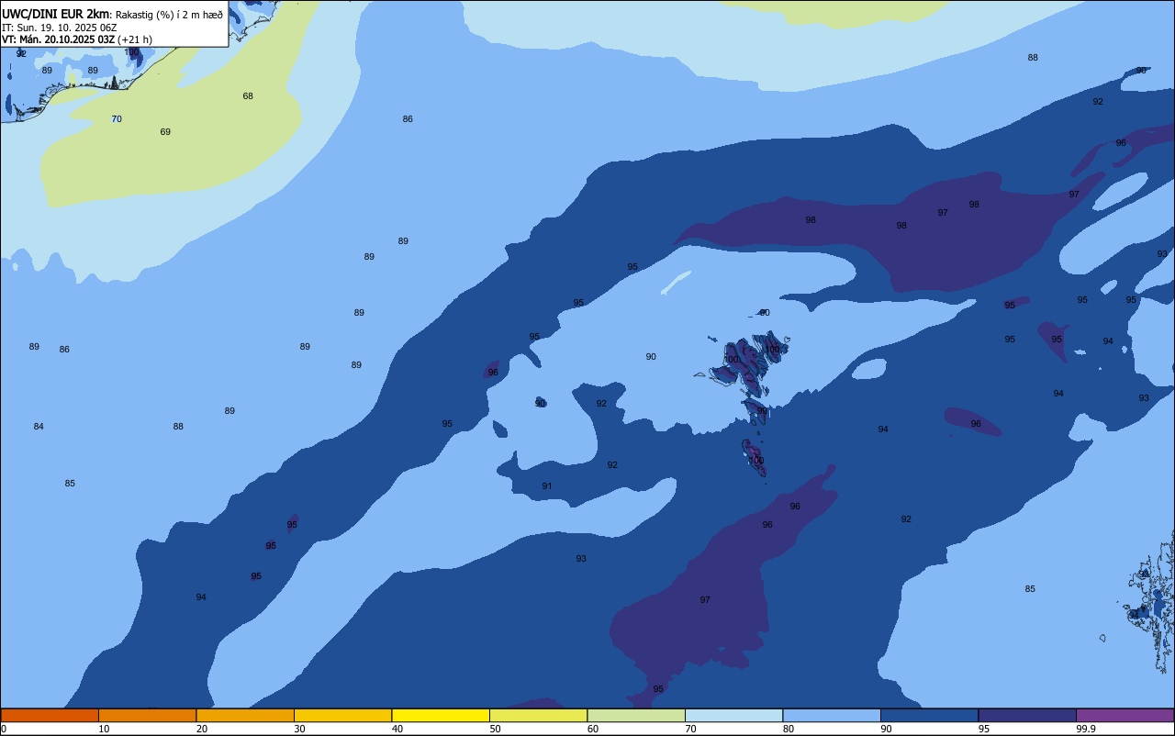Click the legend tick label '0'
The height and width of the screenshot is (736, 1175).
(4, 729)
